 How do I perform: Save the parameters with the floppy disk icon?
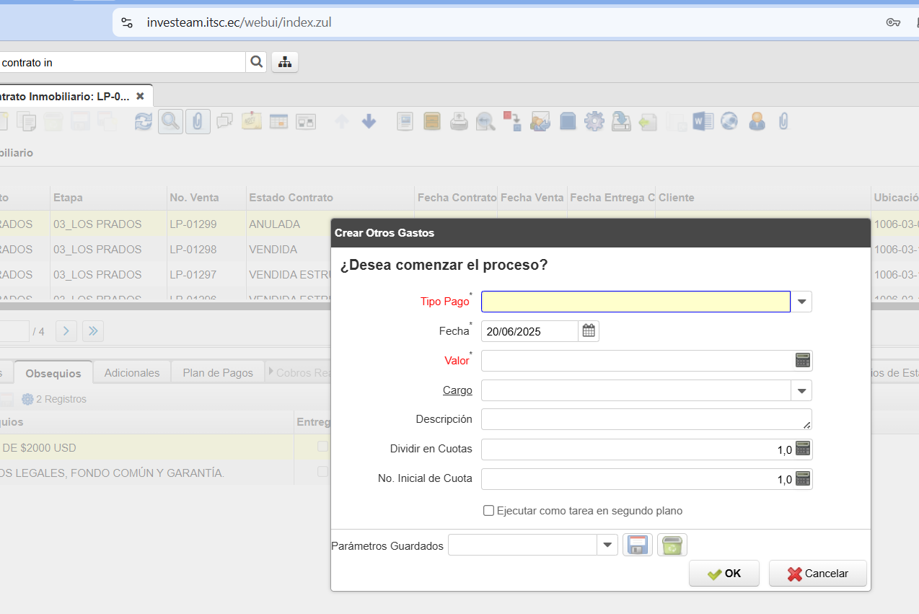coord(637,545)
